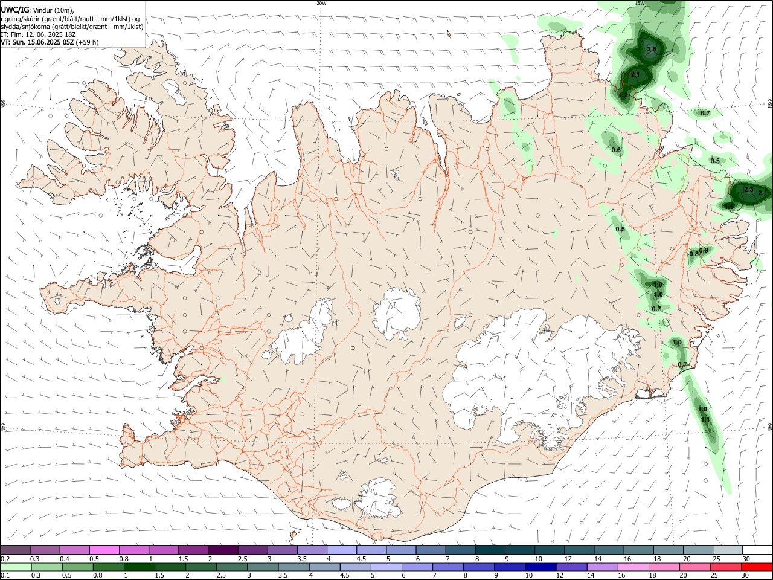Click the lavender swatch labeled 4 in upper scale
The image size is (773, 580).
click(341, 550)
